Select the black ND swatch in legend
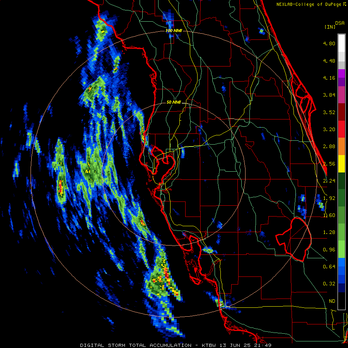Image resolution: width=348 pixels, height=348 pixels. [x=341, y=301]
